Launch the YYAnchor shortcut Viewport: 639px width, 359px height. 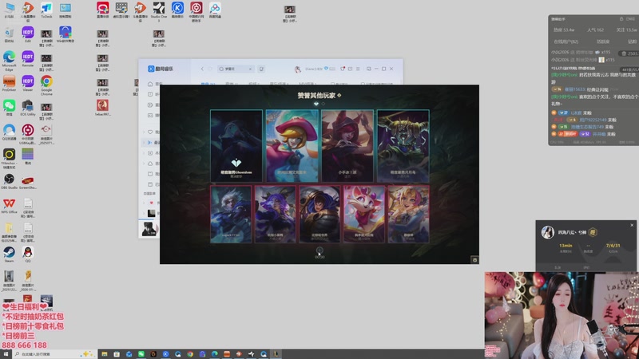(9, 158)
